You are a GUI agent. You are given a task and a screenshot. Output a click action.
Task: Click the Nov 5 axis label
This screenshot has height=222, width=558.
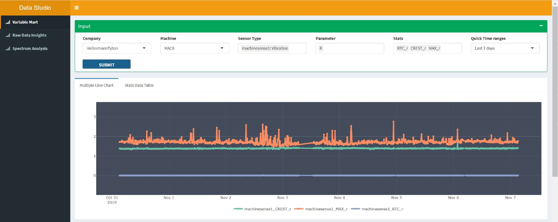tap(396, 198)
